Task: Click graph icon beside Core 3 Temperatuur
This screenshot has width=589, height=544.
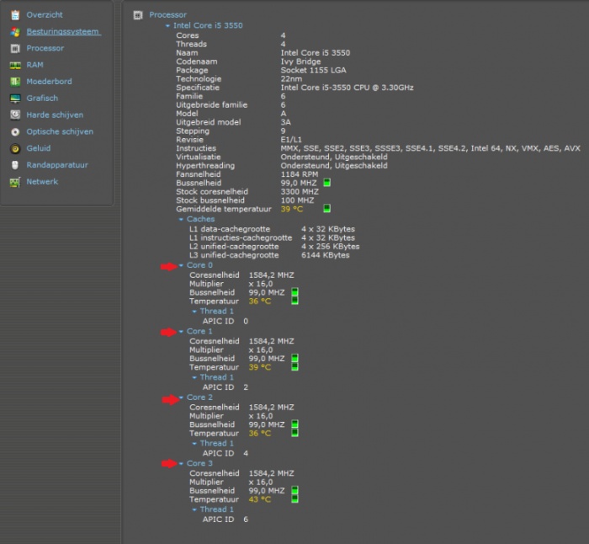Action: point(294,499)
